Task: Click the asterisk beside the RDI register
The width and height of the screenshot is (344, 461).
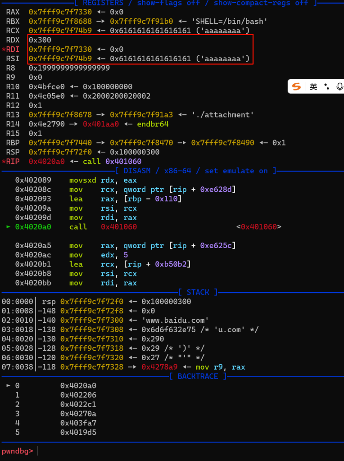Action: (x=4, y=50)
